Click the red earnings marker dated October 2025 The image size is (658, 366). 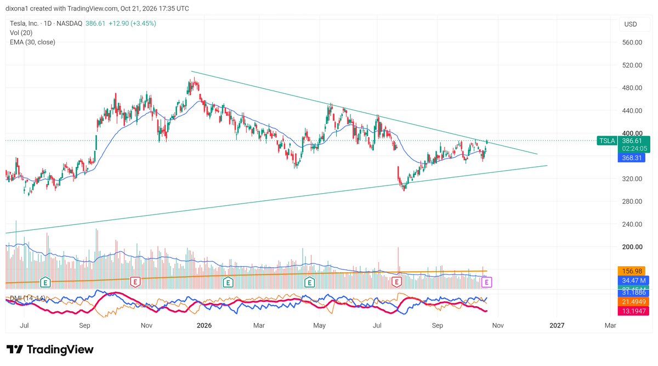(135, 282)
